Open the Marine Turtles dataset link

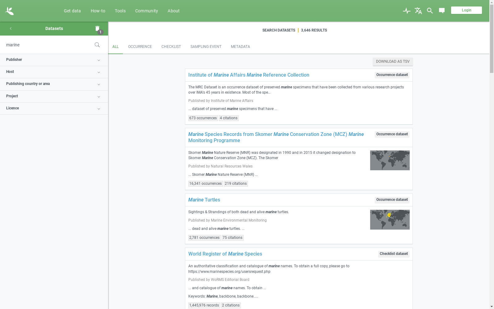pyautogui.click(x=204, y=200)
